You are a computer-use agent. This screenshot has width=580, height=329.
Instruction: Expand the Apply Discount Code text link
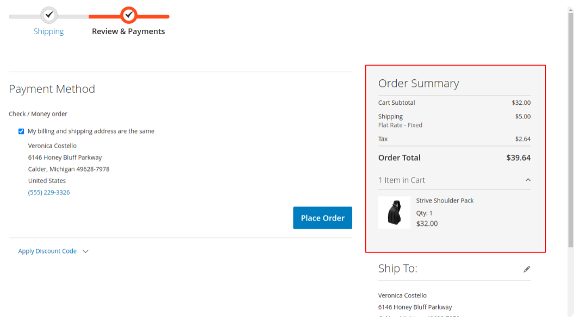click(47, 251)
